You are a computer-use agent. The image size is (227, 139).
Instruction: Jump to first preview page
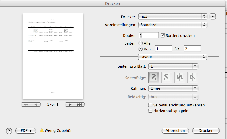click(26, 104)
